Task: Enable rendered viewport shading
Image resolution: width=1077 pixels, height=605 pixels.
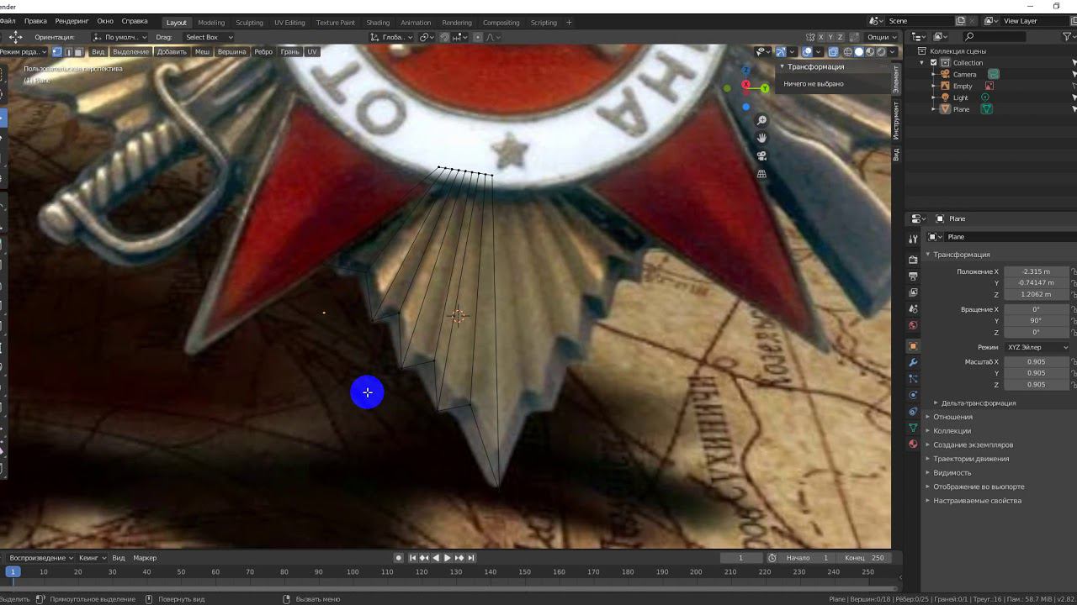Action: tap(880, 52)
